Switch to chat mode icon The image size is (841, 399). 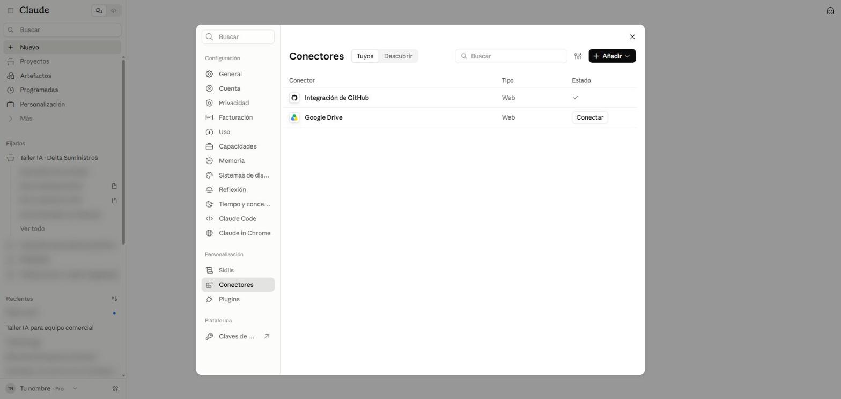(99, 10)
